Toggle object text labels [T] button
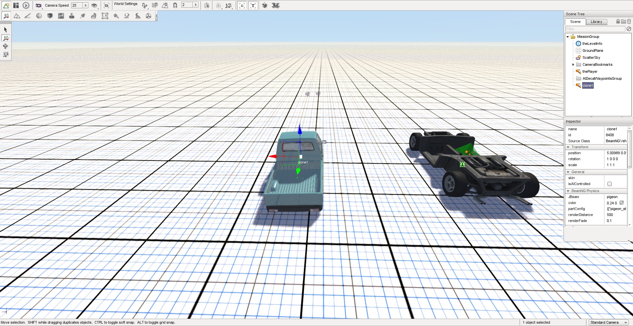This screenshot has height=326, width=633. tap(253, 5)
